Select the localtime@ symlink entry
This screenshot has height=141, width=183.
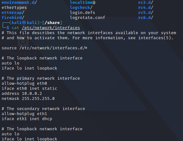[82, 2]
